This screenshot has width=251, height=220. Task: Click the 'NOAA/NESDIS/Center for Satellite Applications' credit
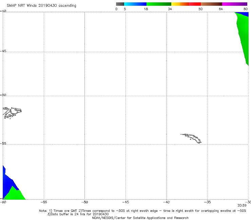point(140,218)
